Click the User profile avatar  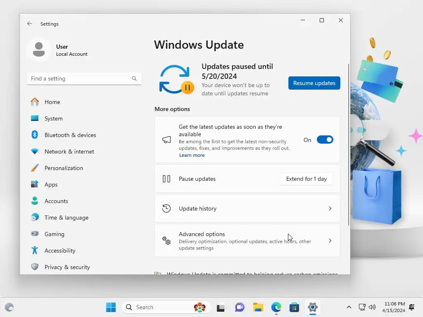39,50
